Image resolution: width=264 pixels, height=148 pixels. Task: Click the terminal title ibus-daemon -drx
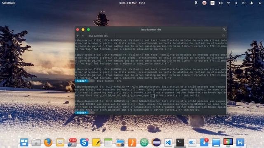click(x=151, y=30)
